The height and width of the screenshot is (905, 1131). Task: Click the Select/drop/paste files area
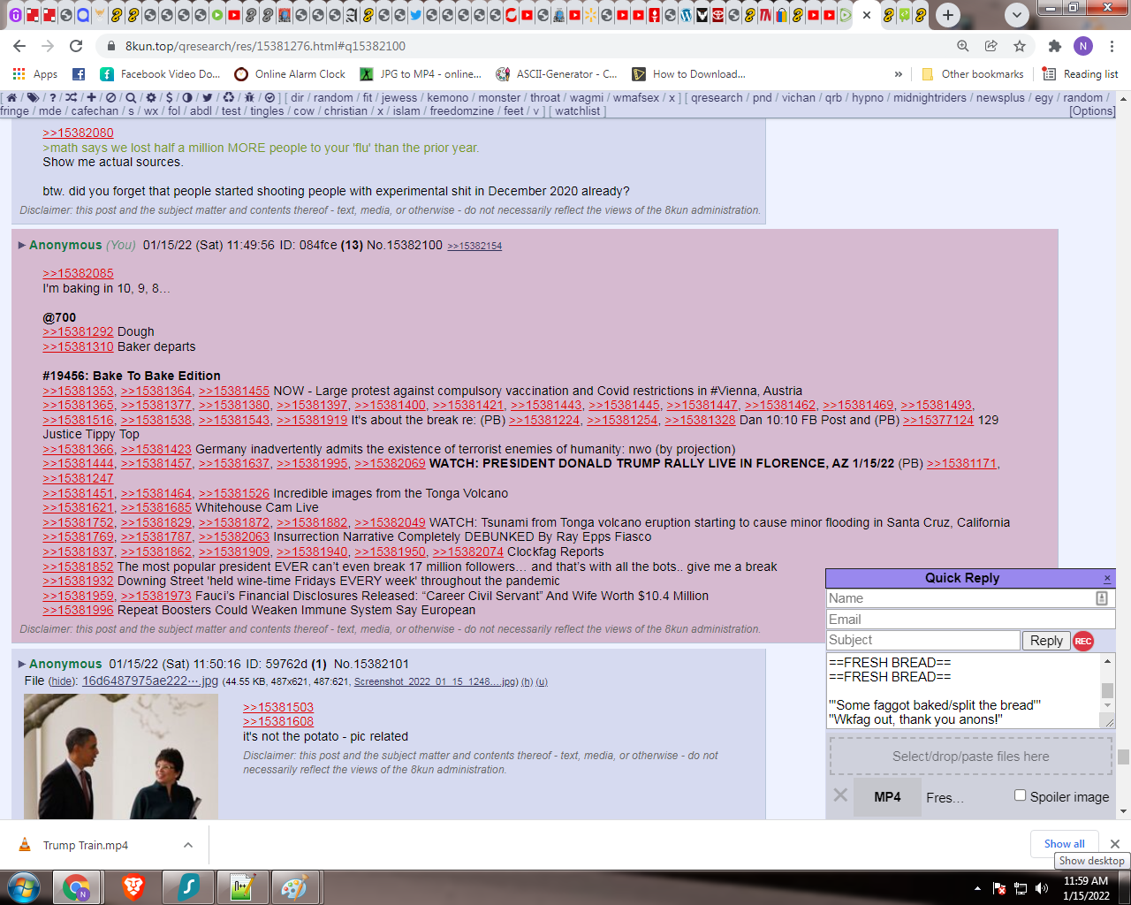[x=970, y=757]
